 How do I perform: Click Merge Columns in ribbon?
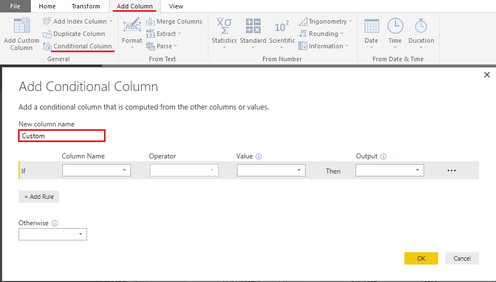pos(174,21)
